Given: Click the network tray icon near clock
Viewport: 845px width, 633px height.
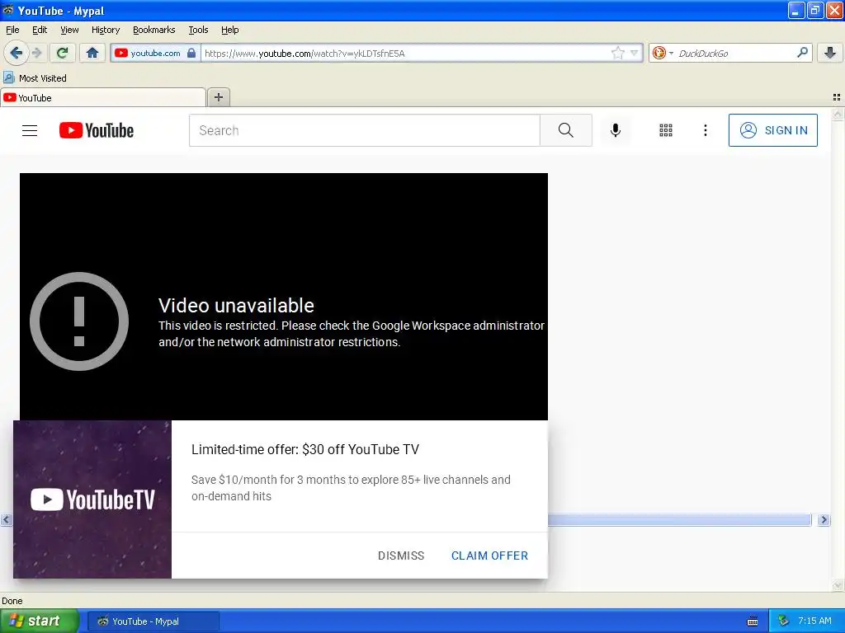Looking at the screenshot, I should pos(783,621).
